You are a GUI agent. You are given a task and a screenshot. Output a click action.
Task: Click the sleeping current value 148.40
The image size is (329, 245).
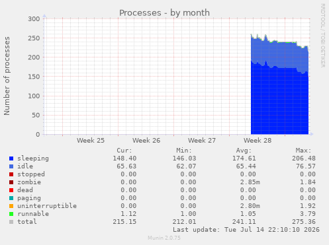tap(124, 158)
